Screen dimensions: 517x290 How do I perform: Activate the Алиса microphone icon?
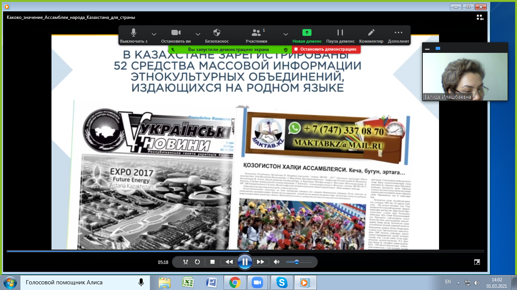click(x=141, y=282)
